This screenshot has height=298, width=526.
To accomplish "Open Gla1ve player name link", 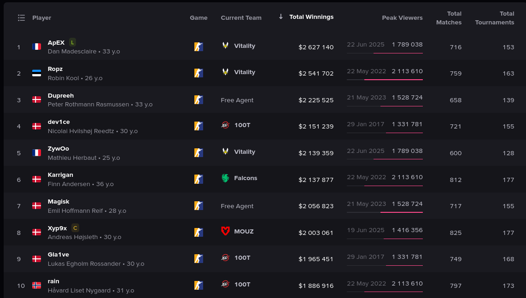I will [x=58, y=254].
